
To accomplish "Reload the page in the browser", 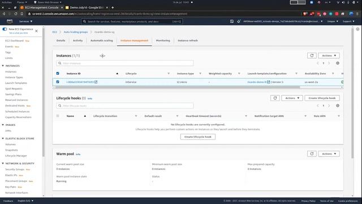I will pos(16,14).
